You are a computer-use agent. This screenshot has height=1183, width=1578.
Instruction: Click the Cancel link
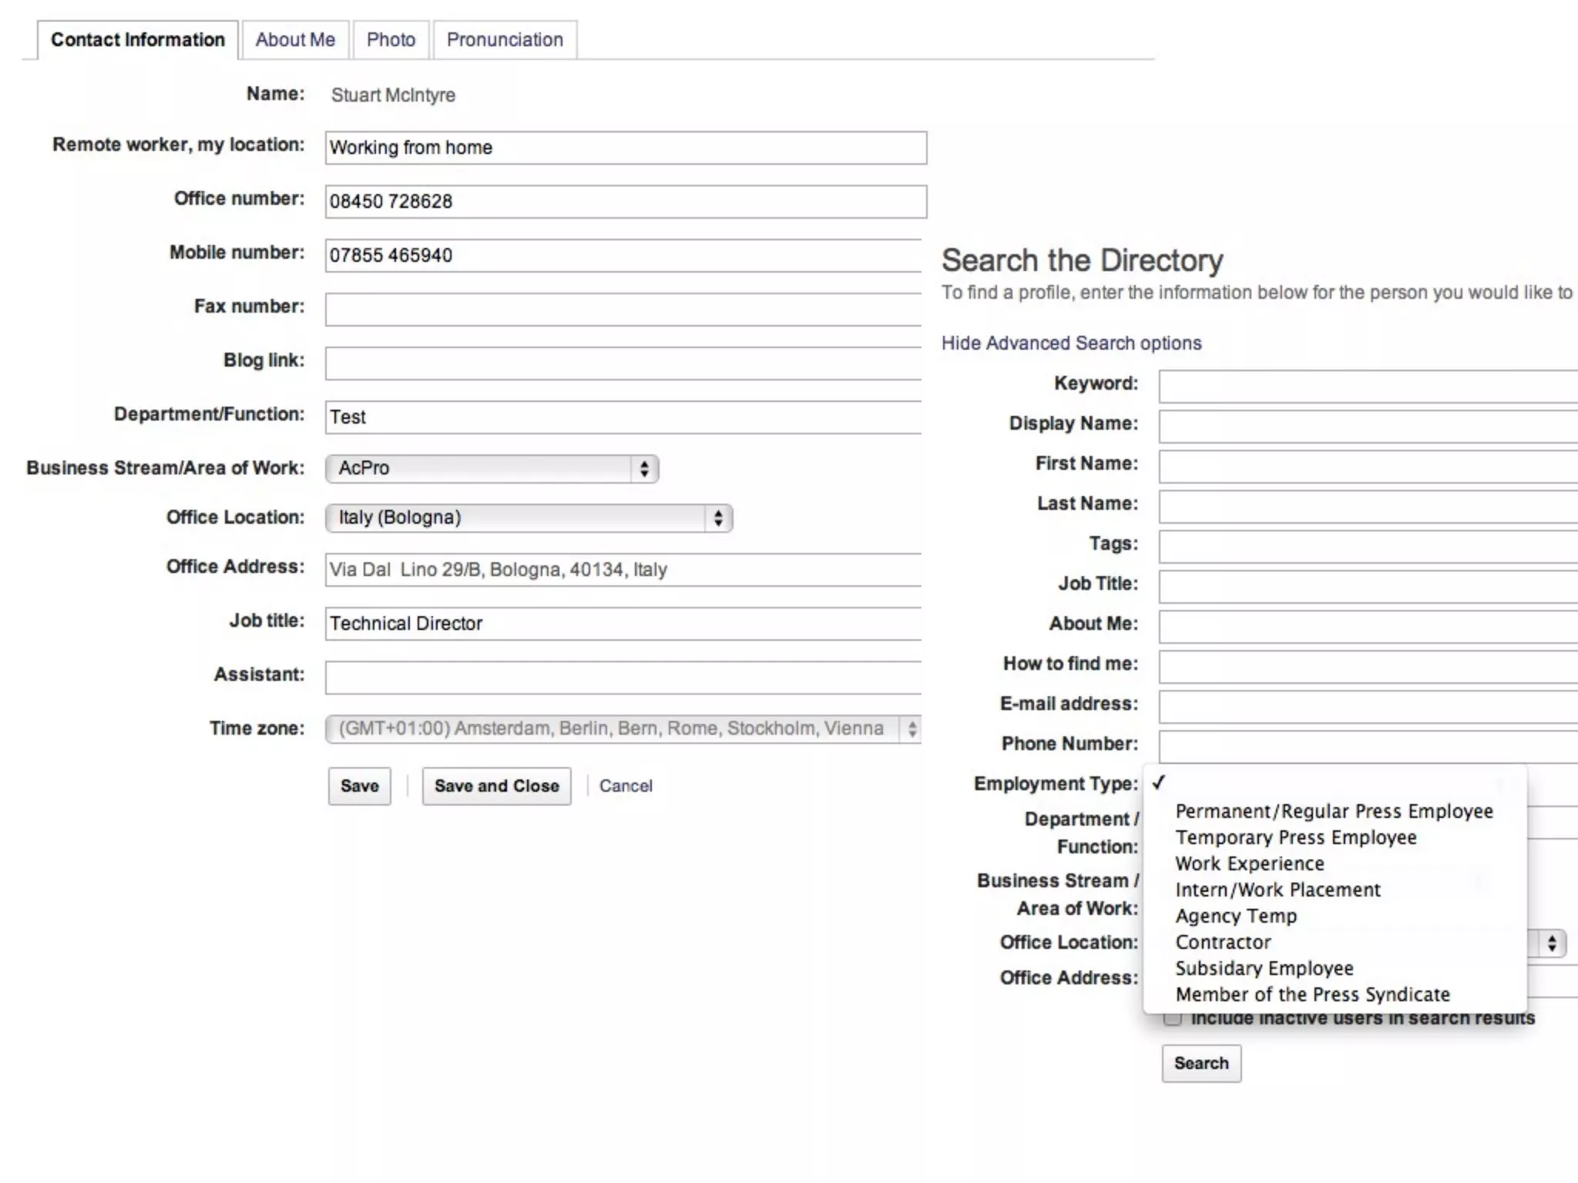click(626, 786)
